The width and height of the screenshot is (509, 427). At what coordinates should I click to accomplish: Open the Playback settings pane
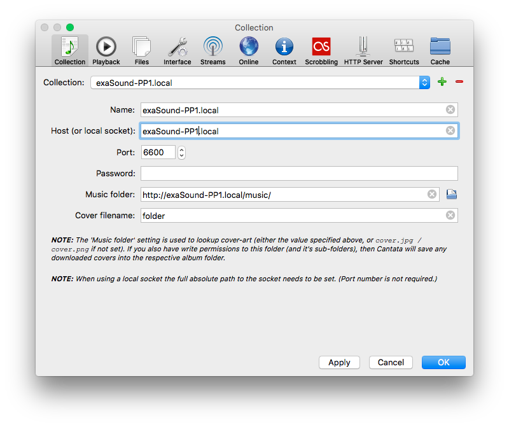click(x=106, y=51)
